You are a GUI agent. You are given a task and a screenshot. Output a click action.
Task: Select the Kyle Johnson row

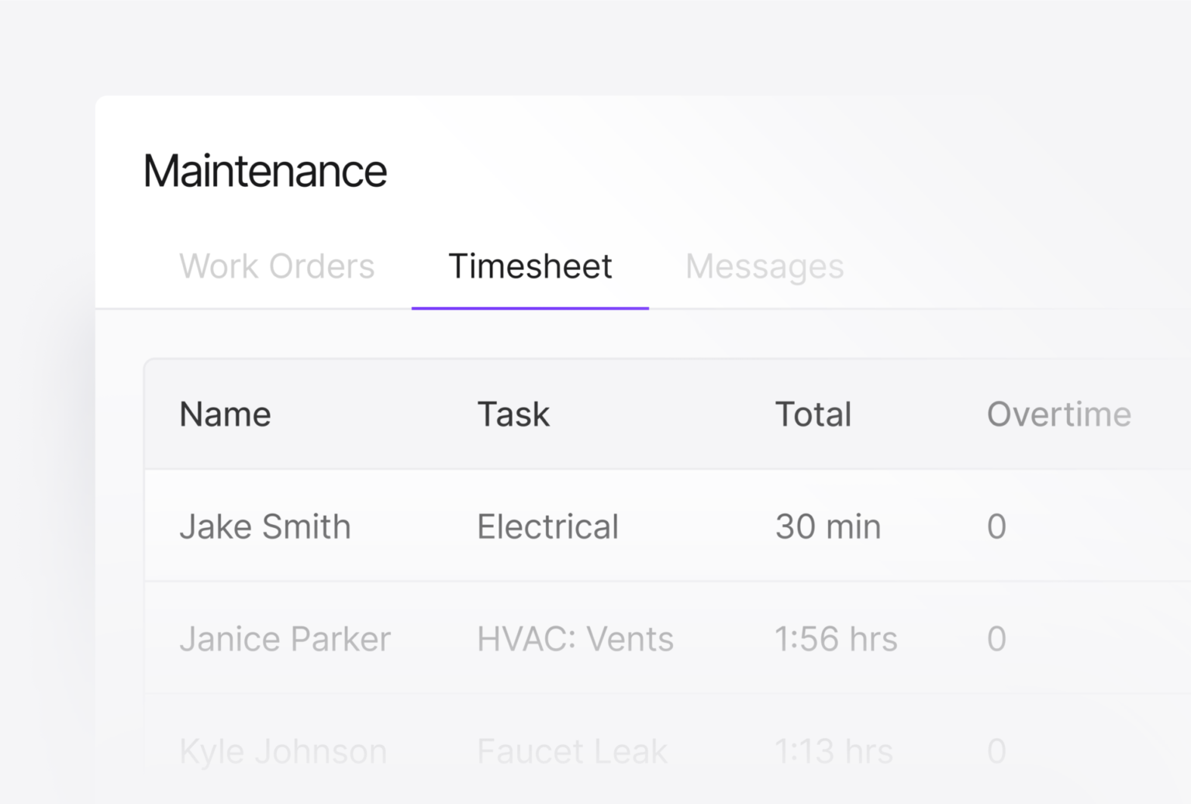pos(282,751)
